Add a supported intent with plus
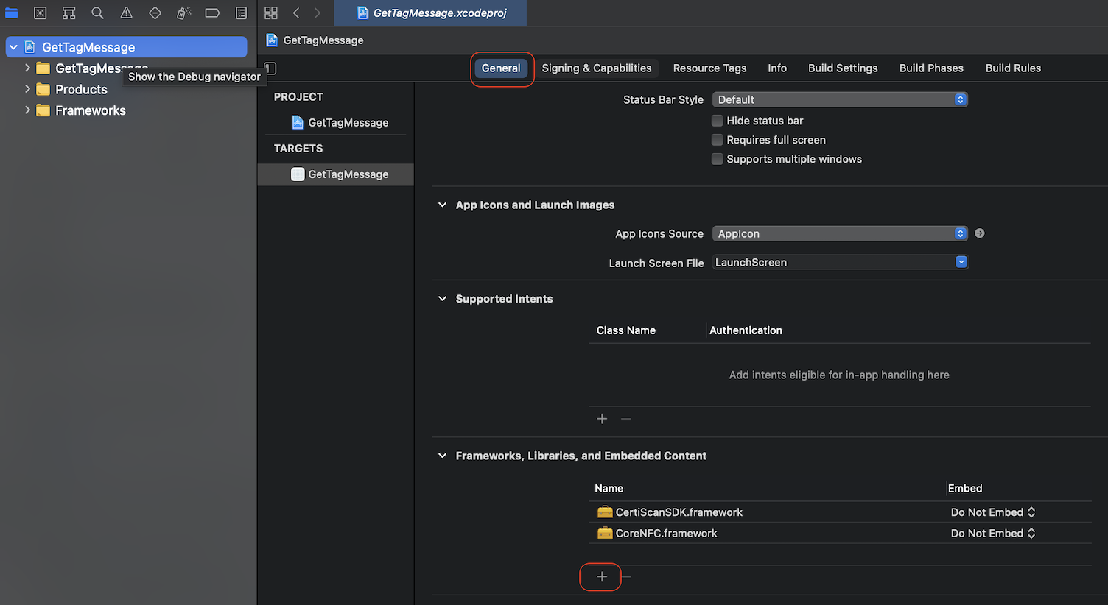Screen dimensions: 1108x605 602,419
